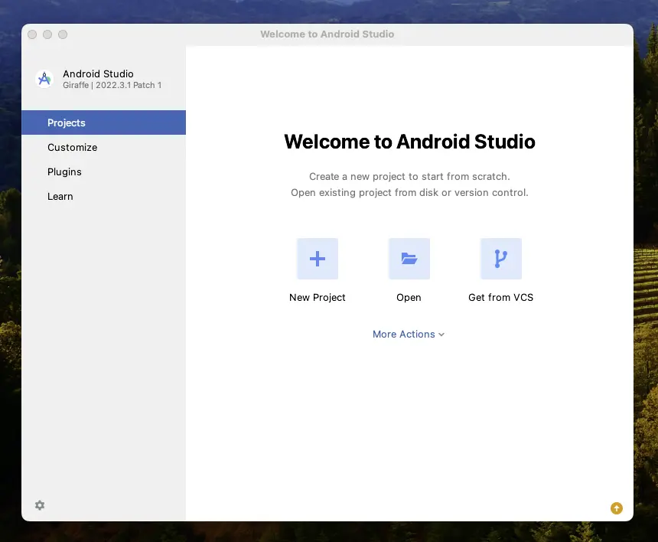This screenshot has width=658, height=542.
Task: Close the Welcome window
Action: (32, 34)
